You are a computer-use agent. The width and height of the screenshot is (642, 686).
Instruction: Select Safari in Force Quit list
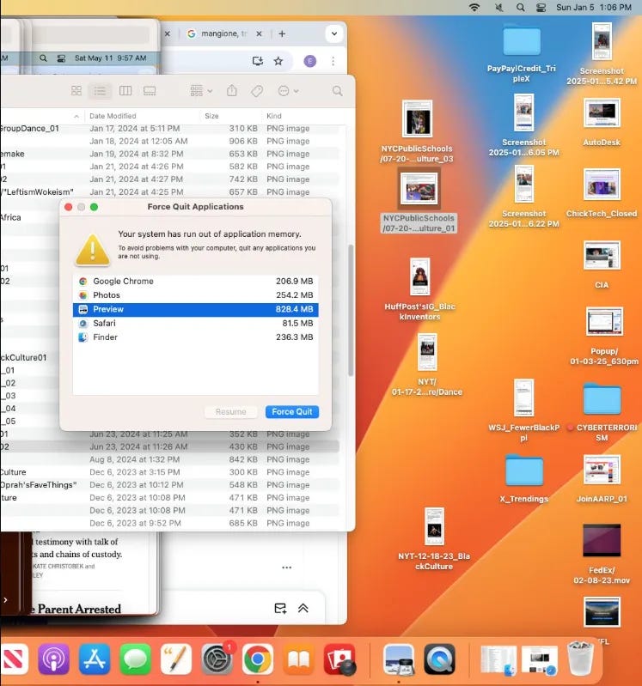[195, 324]
